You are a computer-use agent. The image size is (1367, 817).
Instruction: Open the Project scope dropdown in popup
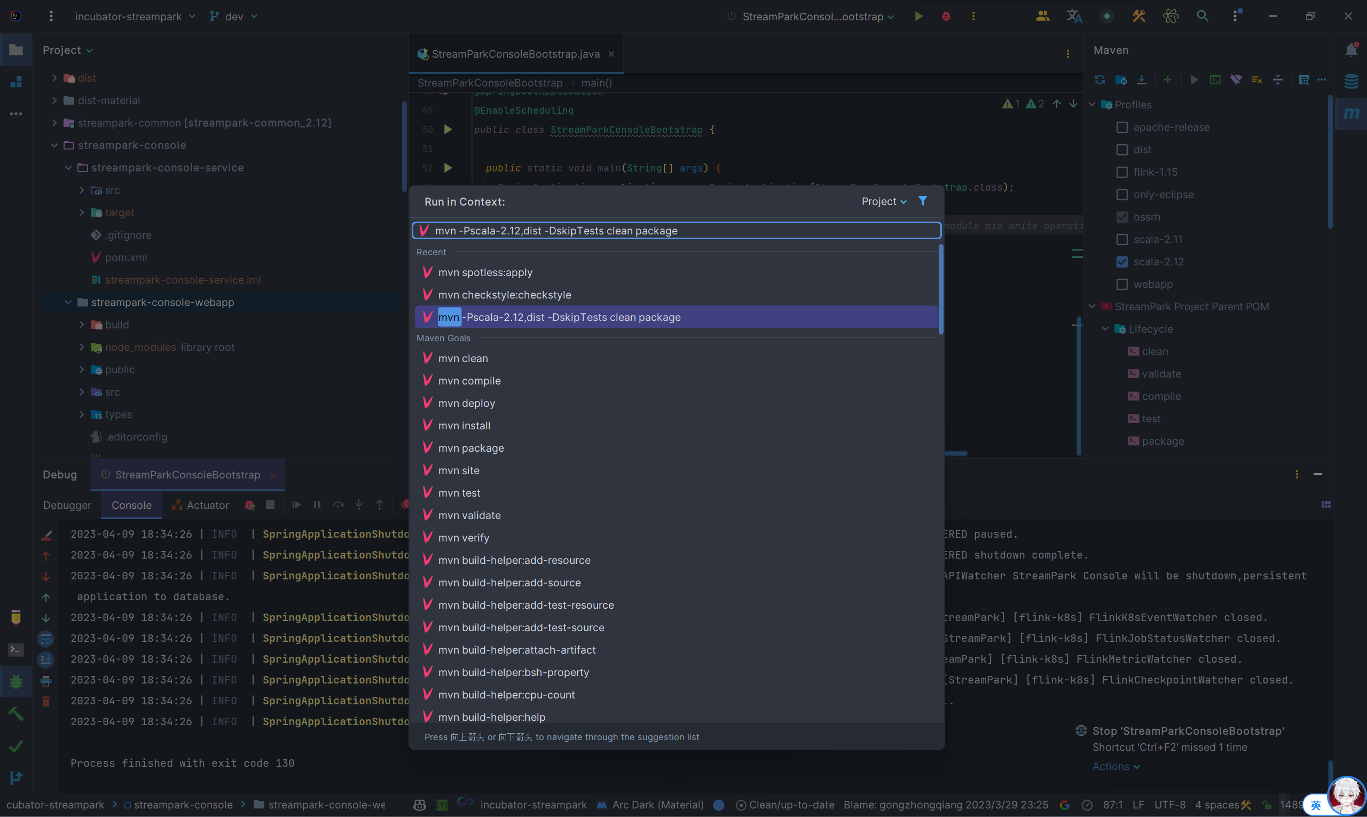click(x=883, y=201)
